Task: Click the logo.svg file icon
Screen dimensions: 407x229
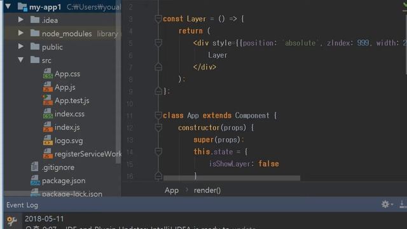Action: click(x=48, y=141)
